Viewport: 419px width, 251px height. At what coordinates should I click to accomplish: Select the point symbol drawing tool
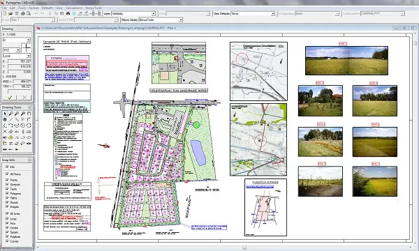click(x=5, y=119)
